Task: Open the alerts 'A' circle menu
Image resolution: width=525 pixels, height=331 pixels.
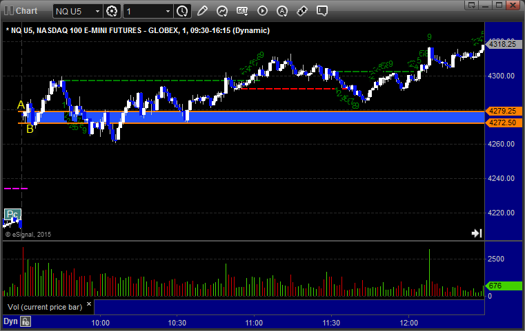Action: tap(282, 11)
